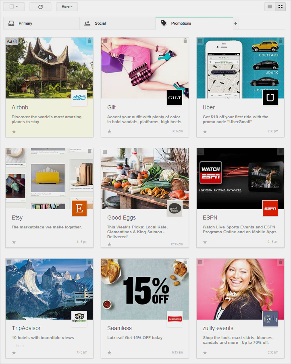Screen dimensions: 291x364
Task: Click the refresh icon button
Action: [40, 7]
